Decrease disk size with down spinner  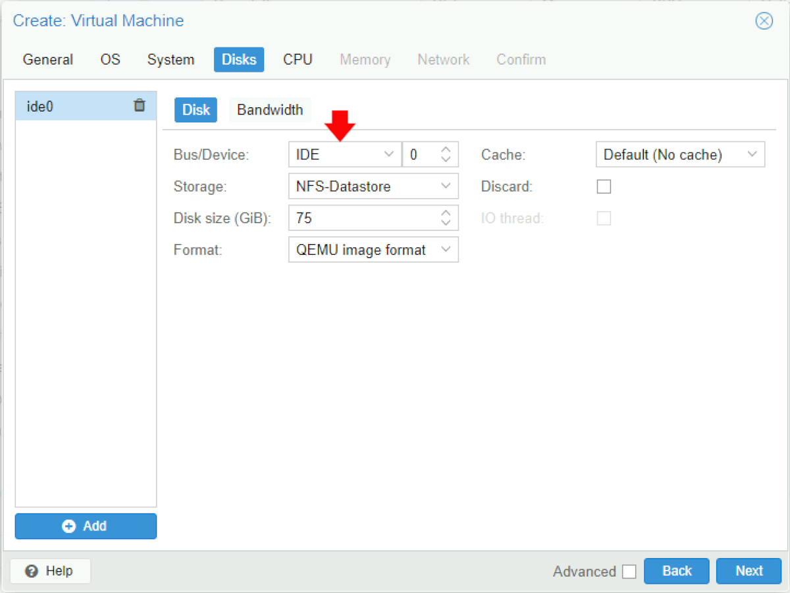click(x=446, y=223)
